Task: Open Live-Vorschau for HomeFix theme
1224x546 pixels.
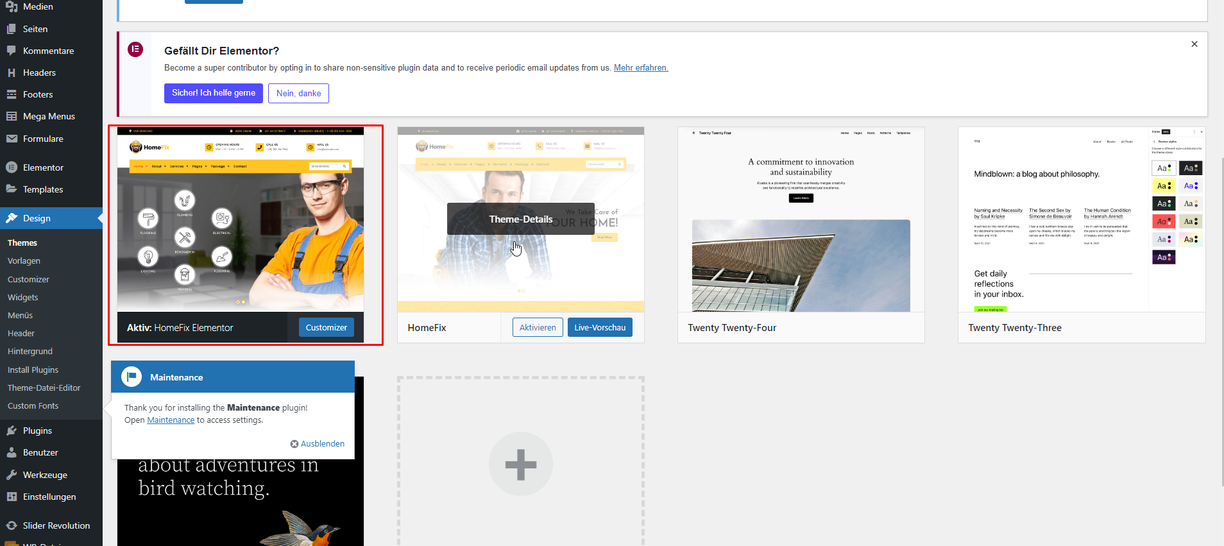Action: click(600, 327)
